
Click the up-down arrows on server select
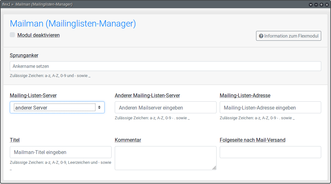pos(99,107)
